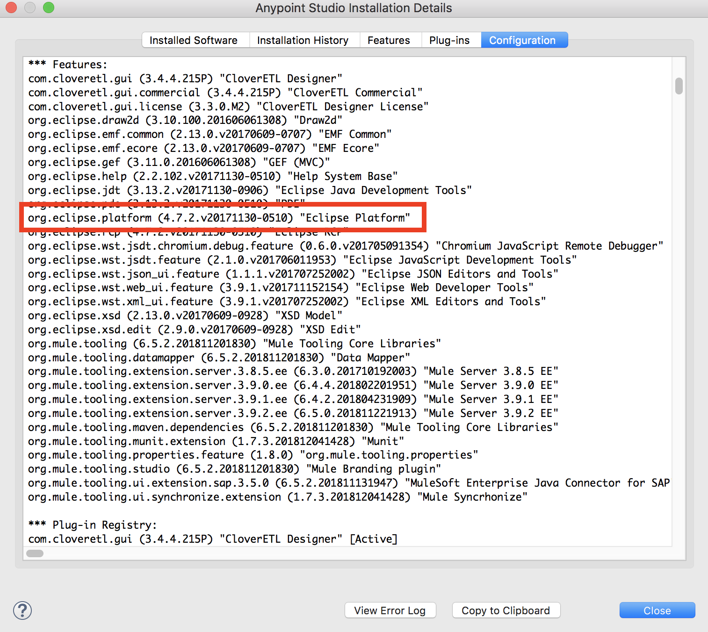Open the Installation History tab
This screenshot has width=708, height=632.
pos(303,40)
